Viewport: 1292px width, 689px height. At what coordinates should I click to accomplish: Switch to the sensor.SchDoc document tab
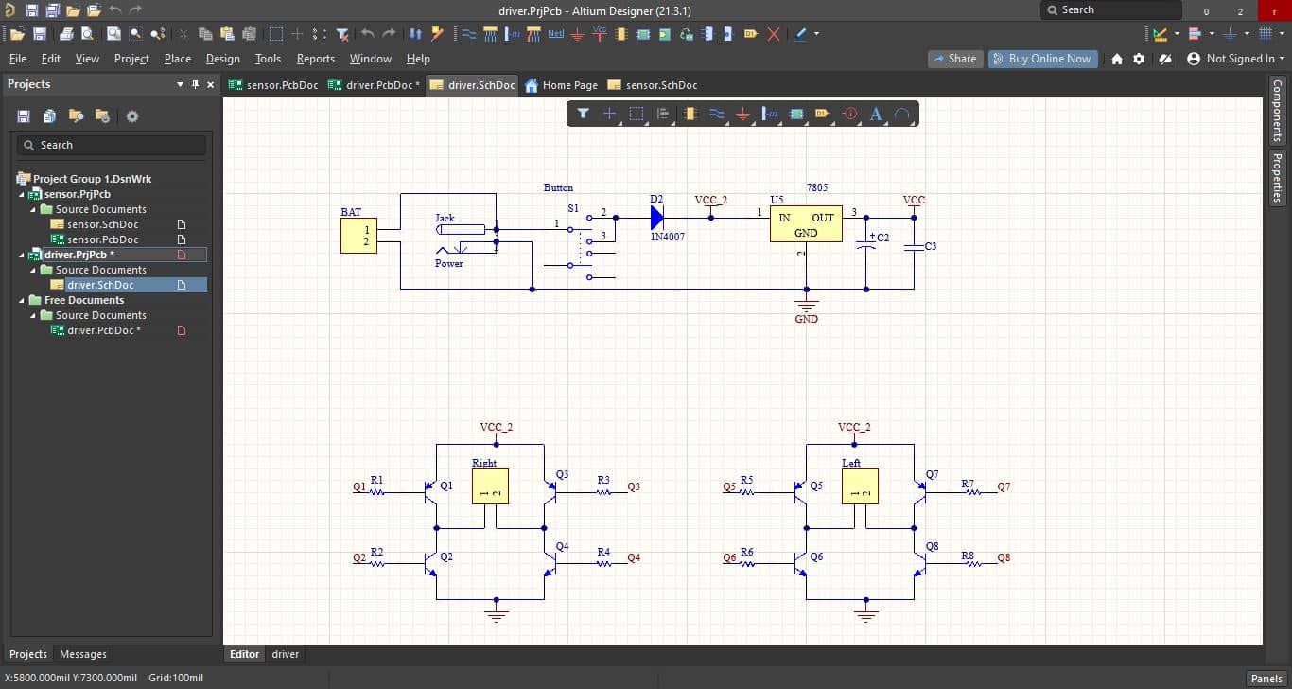tap(653, 85)
